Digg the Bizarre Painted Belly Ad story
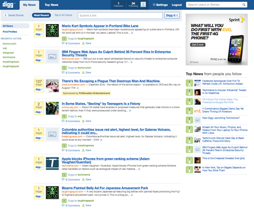The width and height of the screenshot is (254, 209). point(39,196)
